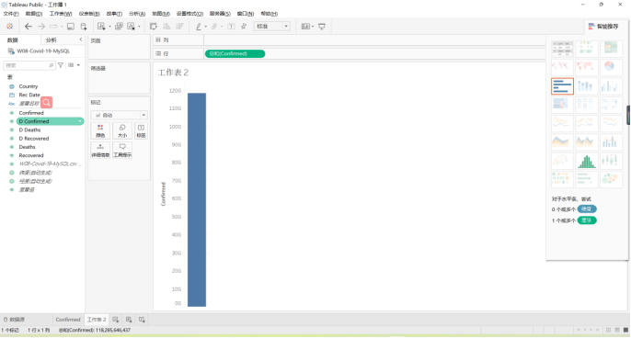Click the new data source icon

coord(84,27)
